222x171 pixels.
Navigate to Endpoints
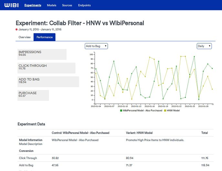tap(84, 5)
